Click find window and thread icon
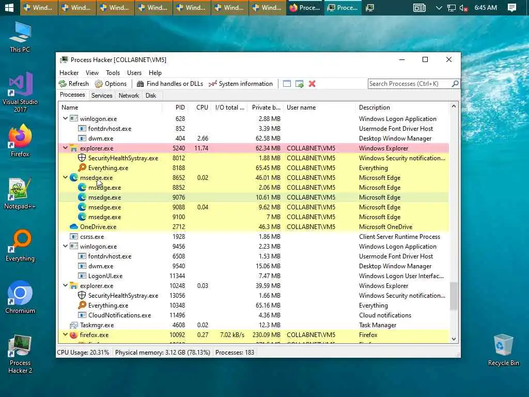 point(299,84)
